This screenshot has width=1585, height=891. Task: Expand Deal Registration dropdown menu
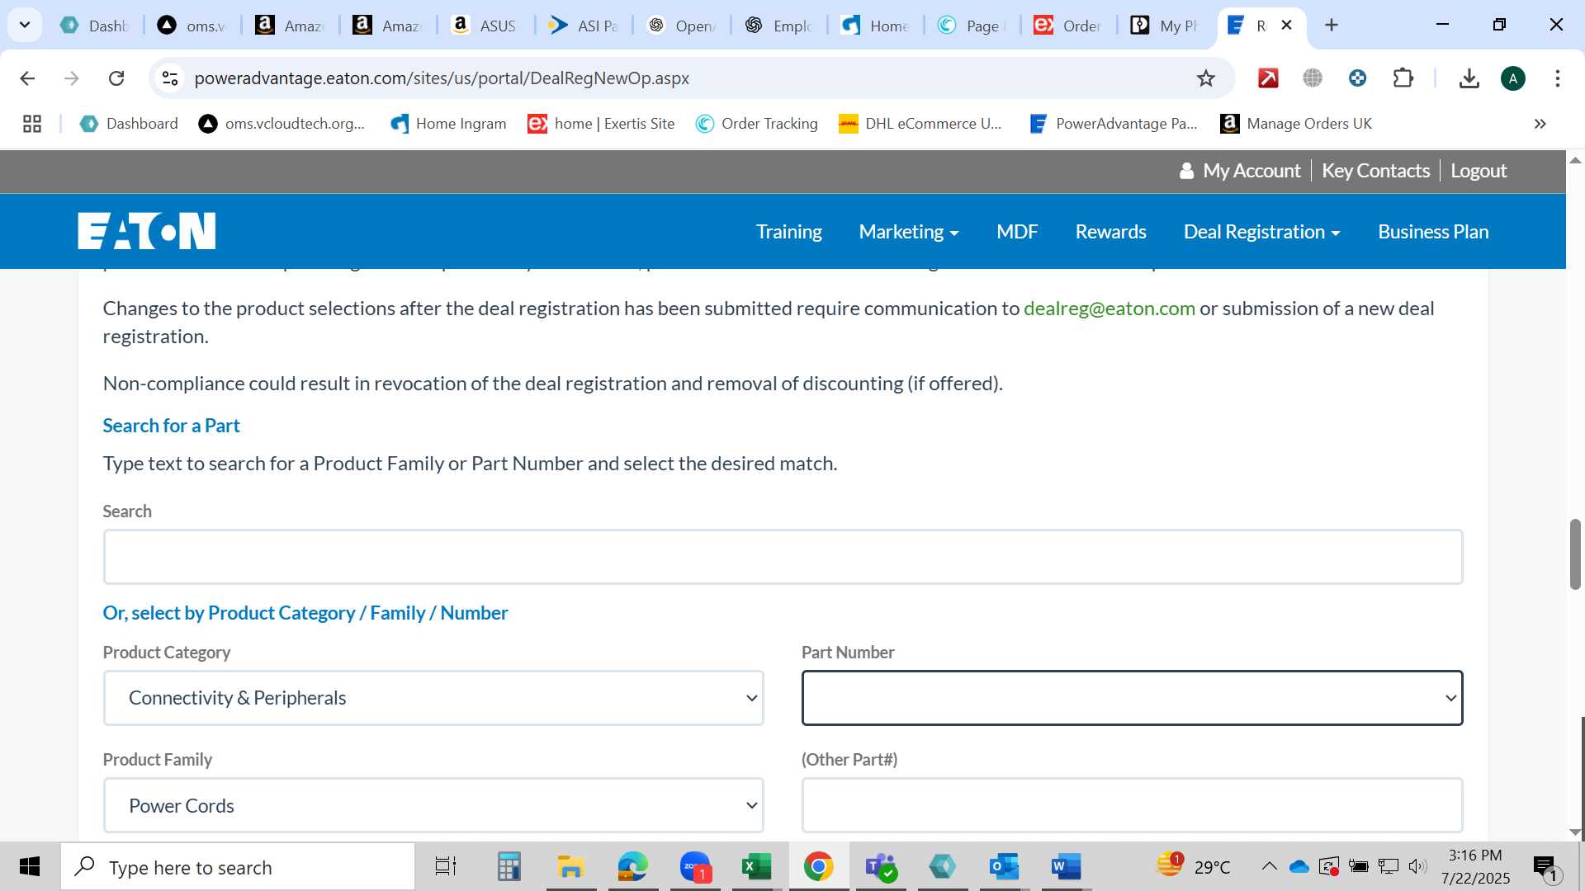(x=1261, y=232)
